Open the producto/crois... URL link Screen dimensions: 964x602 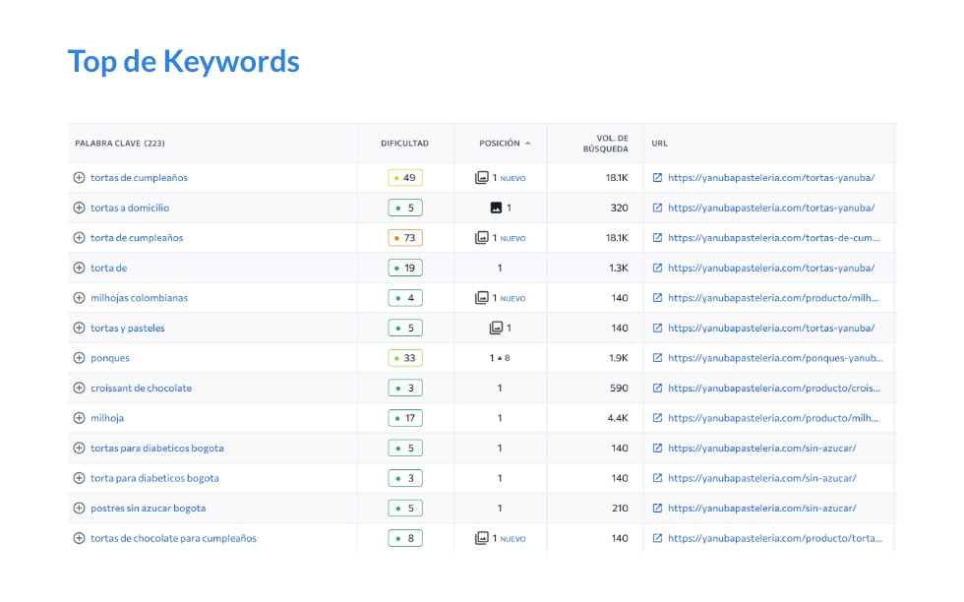[774, 388]
